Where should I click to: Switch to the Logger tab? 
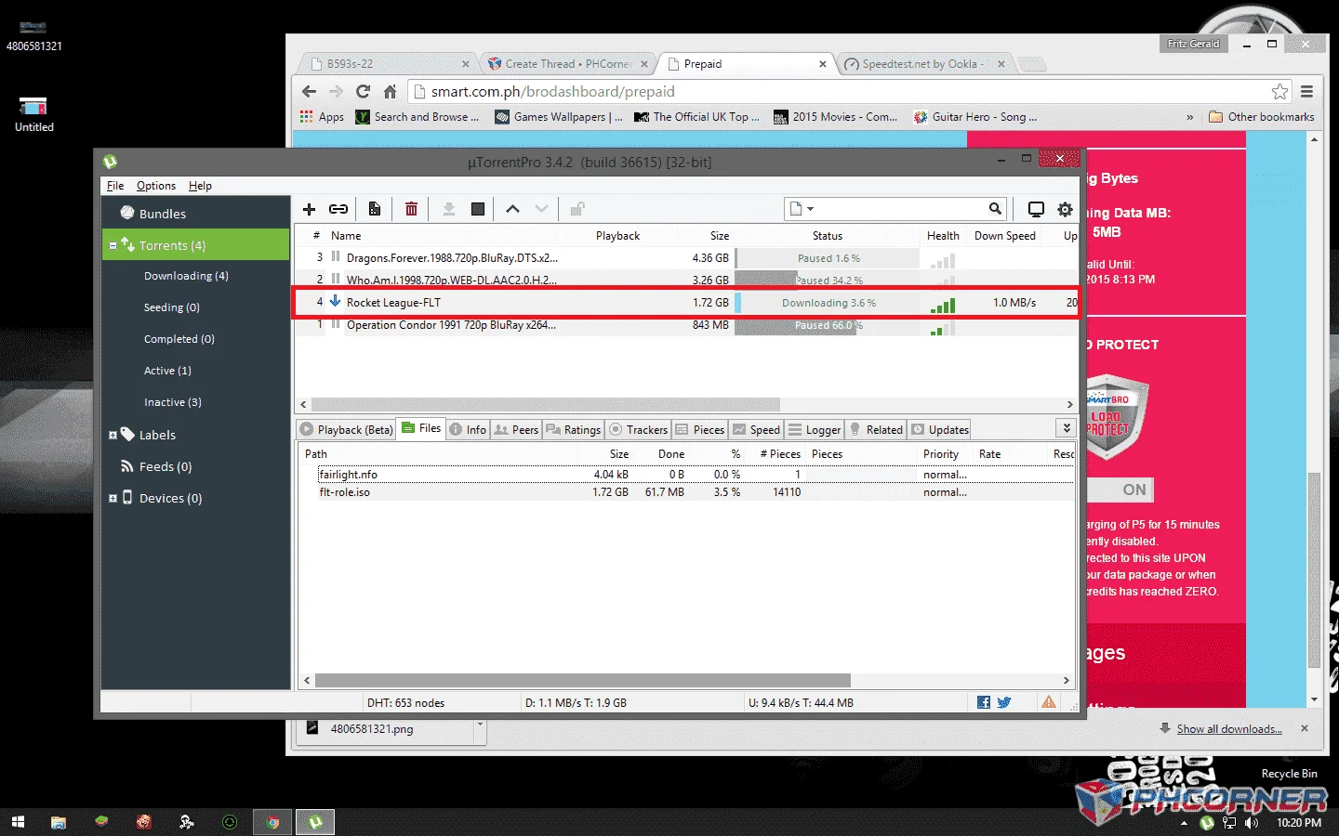pyautogui.click(x=815, y=429)
